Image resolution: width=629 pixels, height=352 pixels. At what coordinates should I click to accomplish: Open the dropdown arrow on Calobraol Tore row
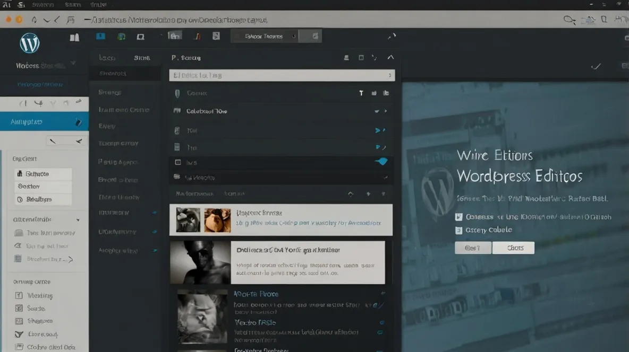click(377, 111)
